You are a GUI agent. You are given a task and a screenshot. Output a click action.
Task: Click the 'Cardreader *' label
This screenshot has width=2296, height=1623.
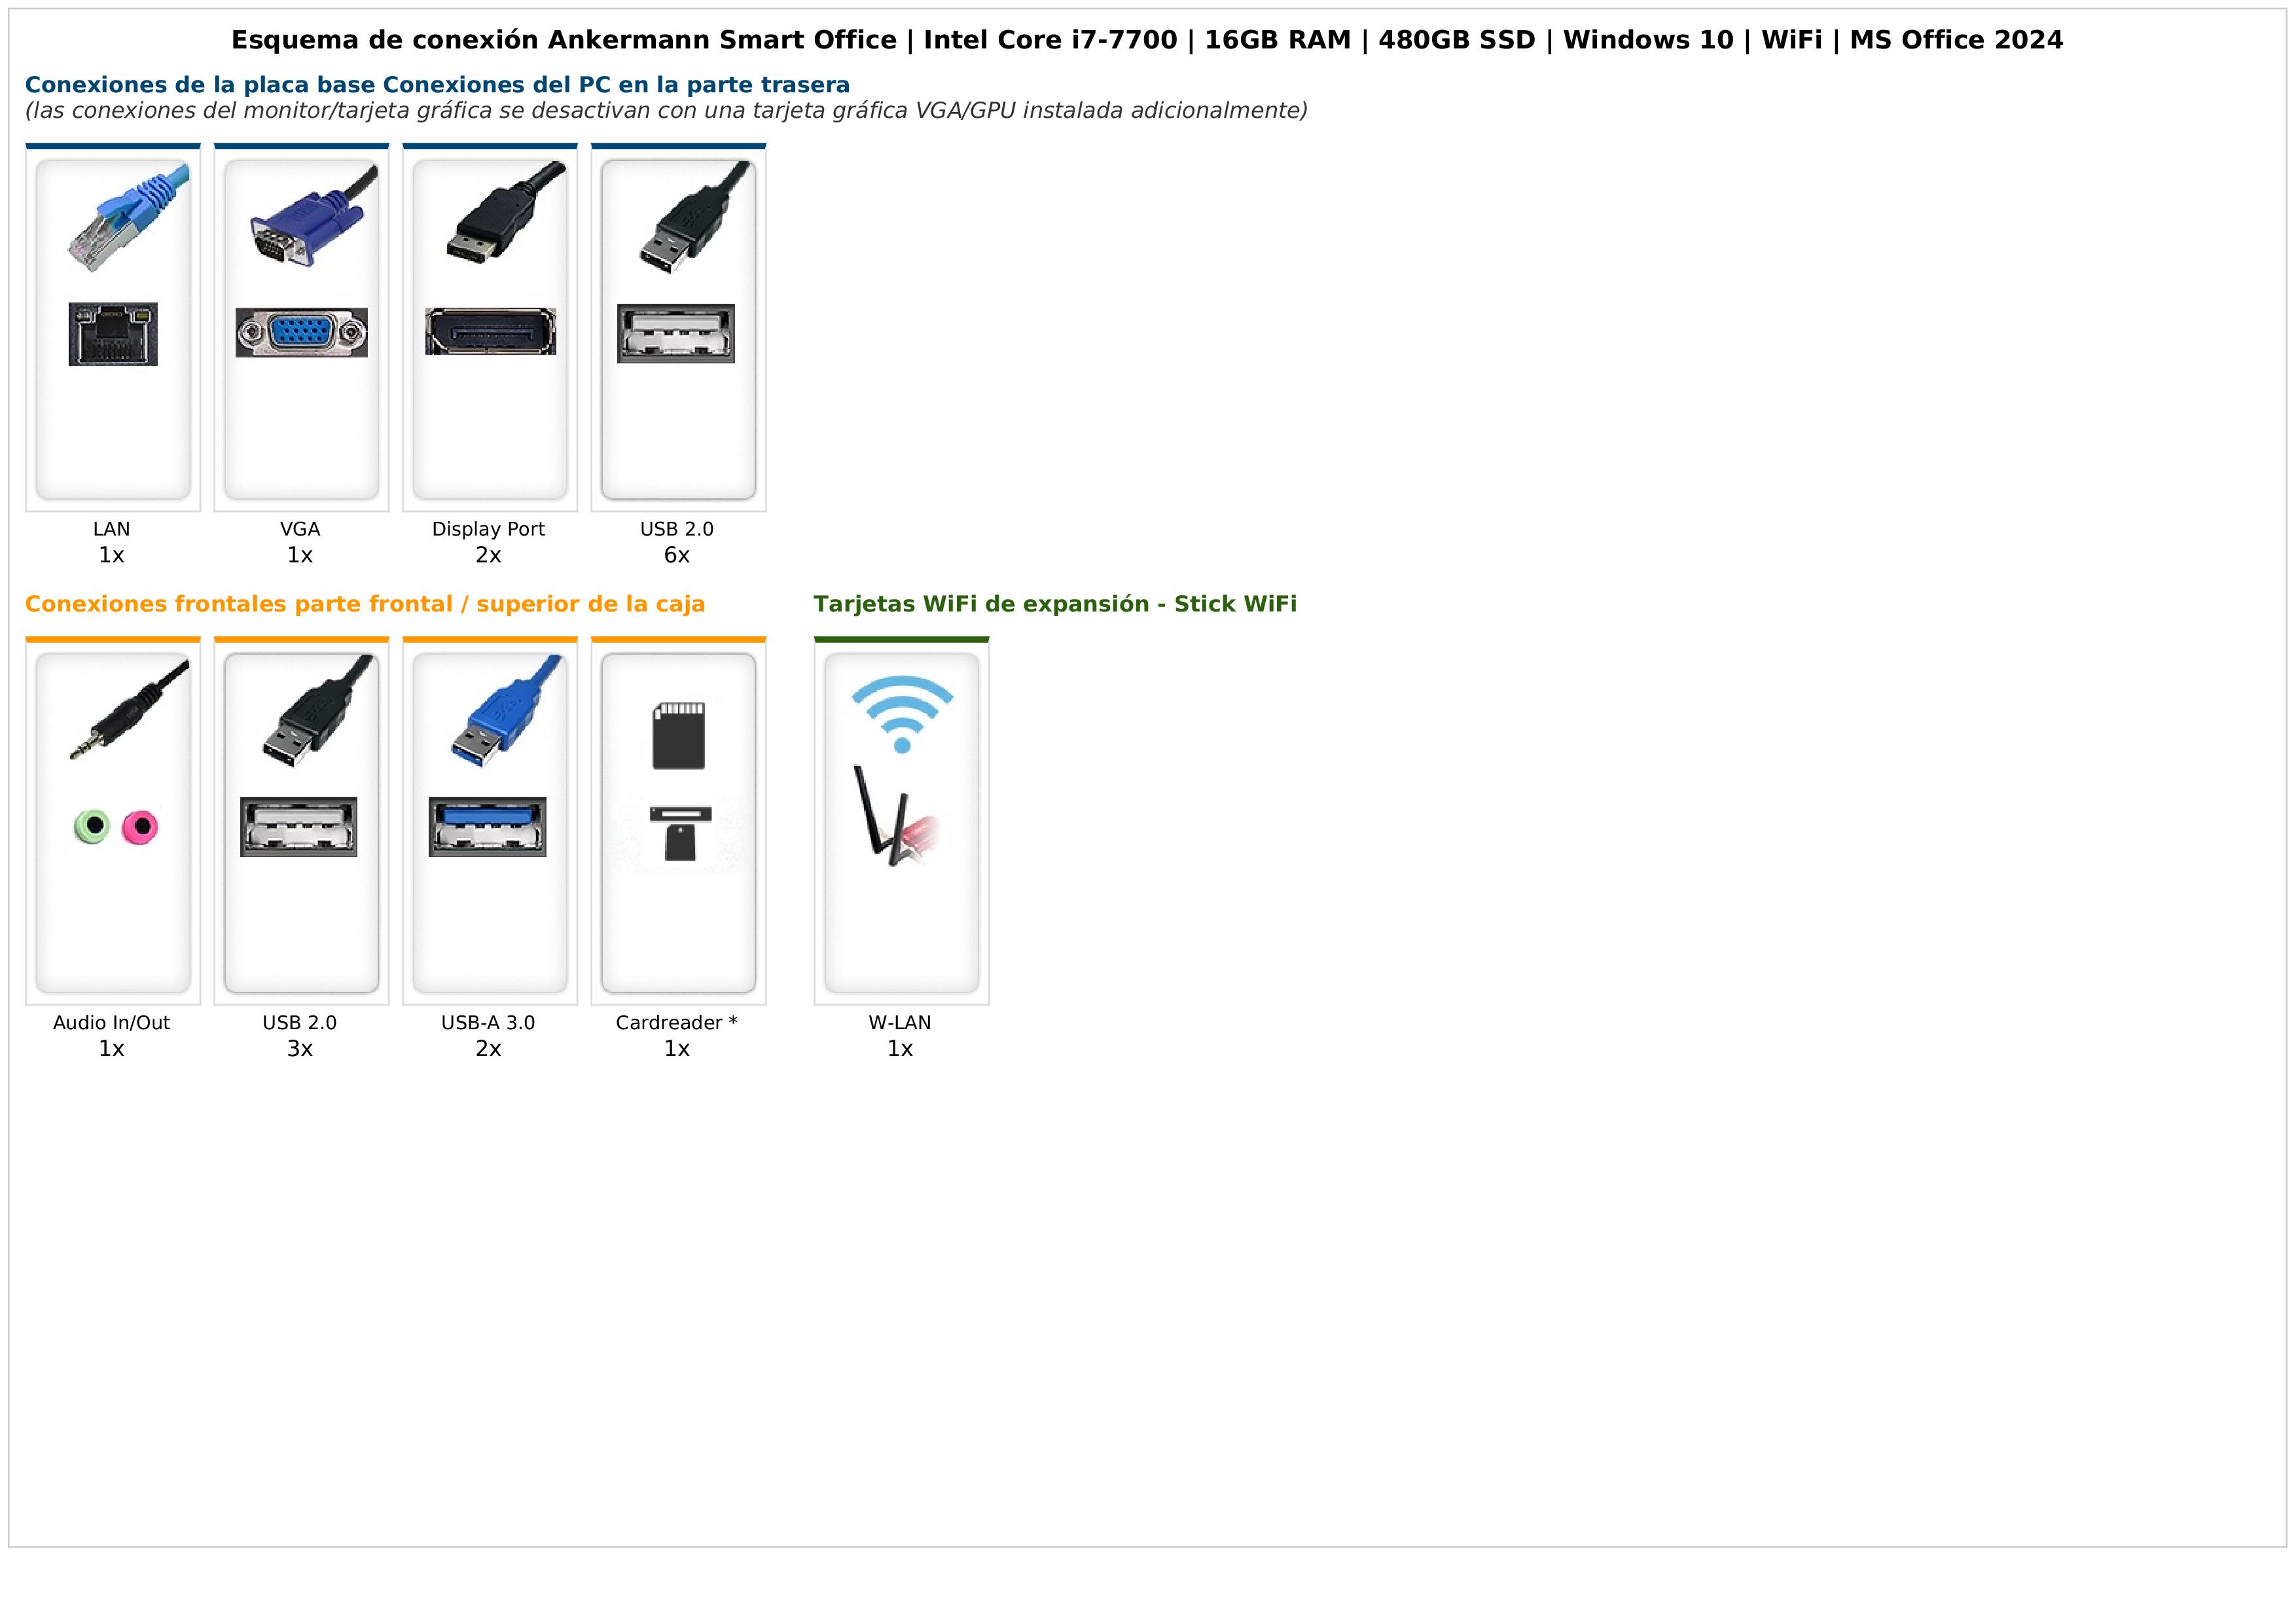[677, 1022]
